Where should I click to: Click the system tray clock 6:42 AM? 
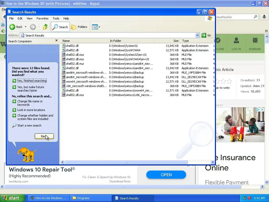click(x=259, y=198)
